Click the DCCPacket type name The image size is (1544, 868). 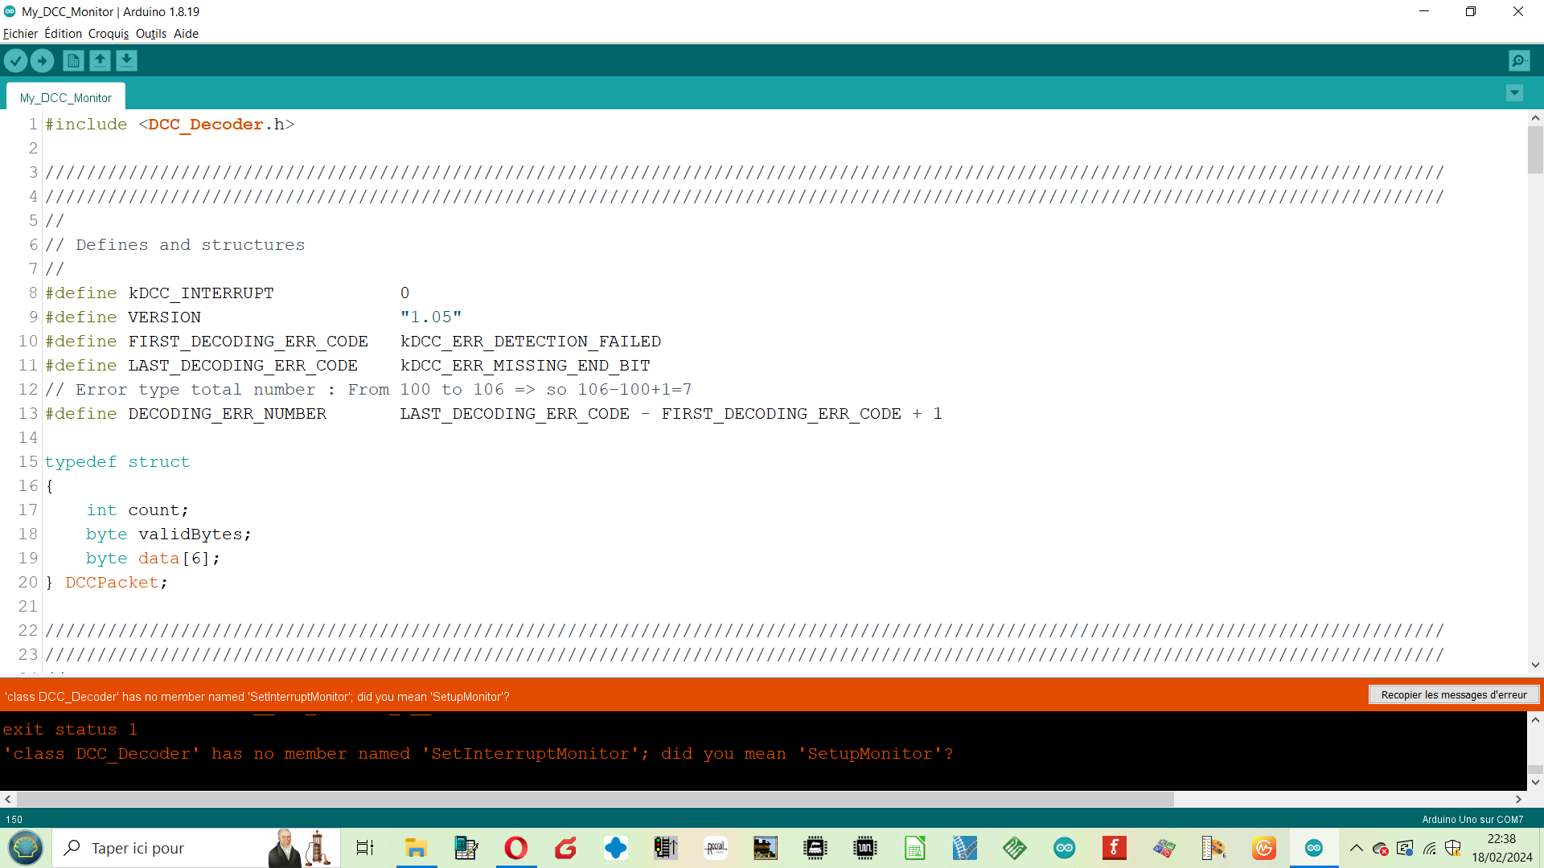112,583
